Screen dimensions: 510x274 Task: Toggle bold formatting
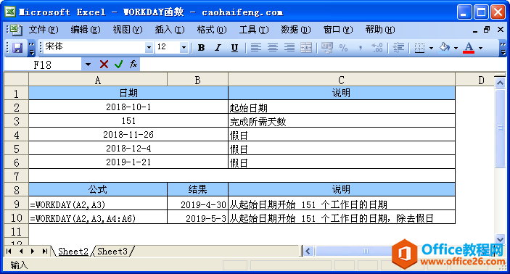coord(202,48)
